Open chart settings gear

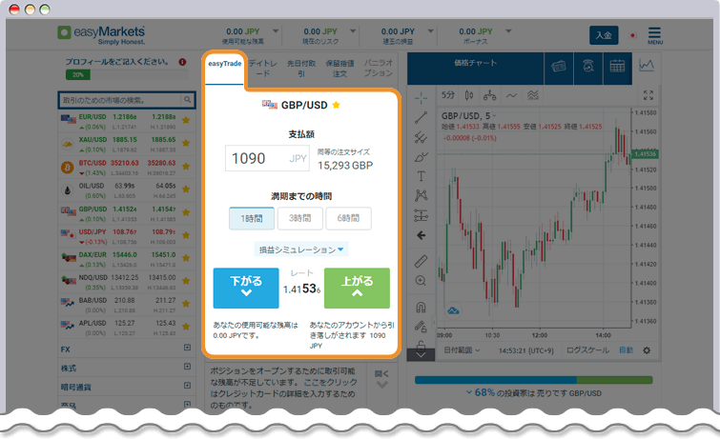647,350
